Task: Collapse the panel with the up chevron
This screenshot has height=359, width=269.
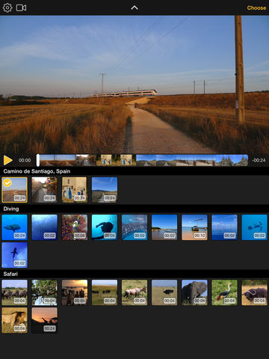Action: (134, 7)
